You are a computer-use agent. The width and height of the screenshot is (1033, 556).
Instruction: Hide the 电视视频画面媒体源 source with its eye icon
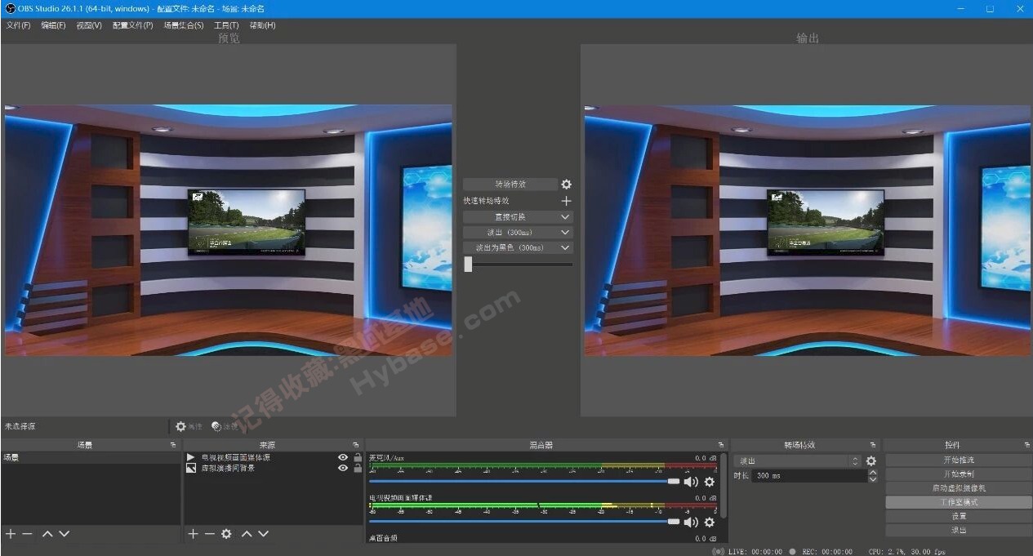[x=342, y=457]
